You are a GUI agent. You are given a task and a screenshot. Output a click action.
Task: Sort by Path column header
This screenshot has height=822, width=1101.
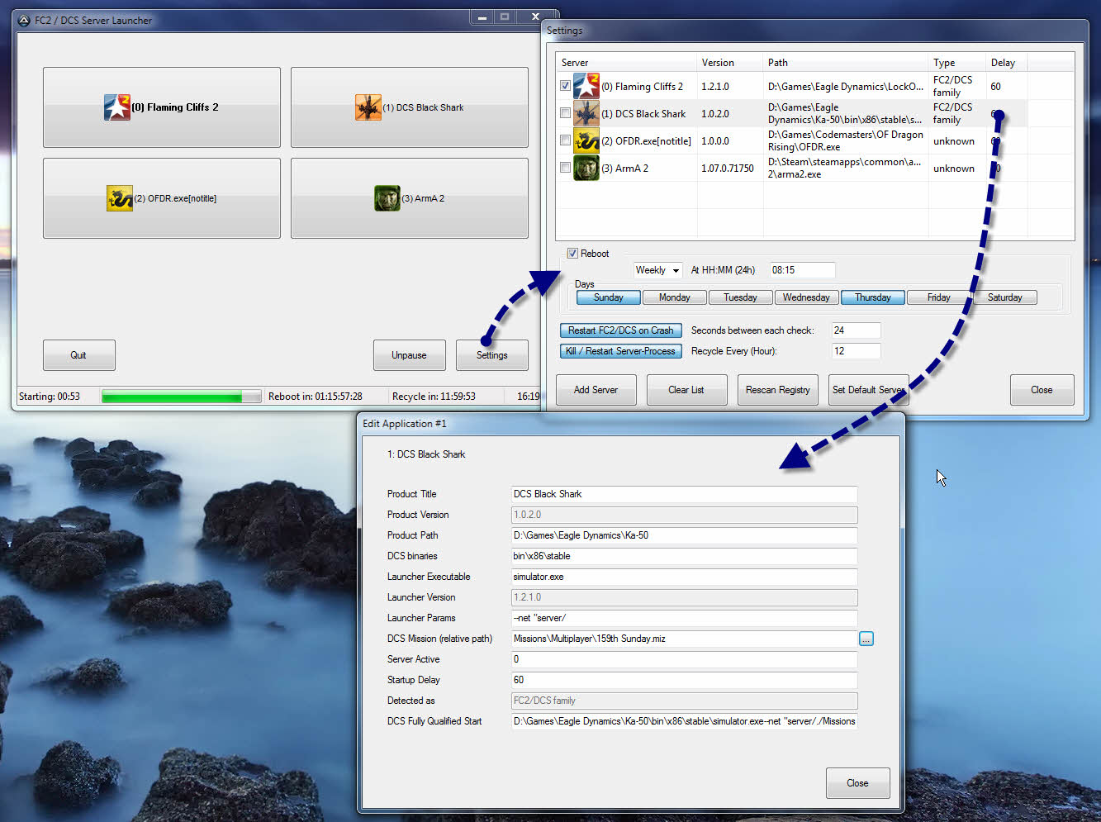click(x=846, y=62)
